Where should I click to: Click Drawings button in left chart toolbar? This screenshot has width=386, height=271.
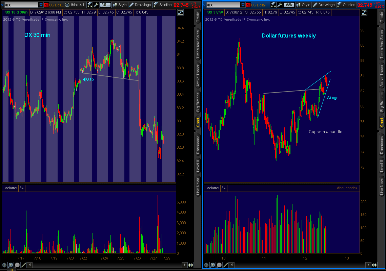point(140,5)
